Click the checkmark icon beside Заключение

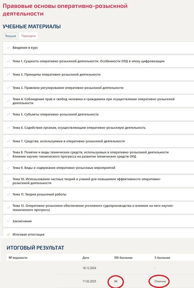point(8,221)
